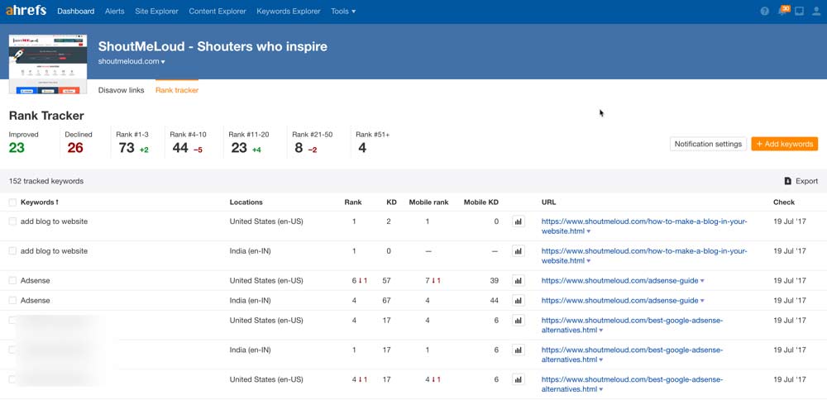Screen dimensions: 827x400
Task: Filter by Rank #21-50 stat
Action: [x=313, y=142]
